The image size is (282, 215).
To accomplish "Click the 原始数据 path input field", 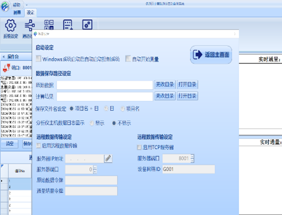I will click(105, 85).
